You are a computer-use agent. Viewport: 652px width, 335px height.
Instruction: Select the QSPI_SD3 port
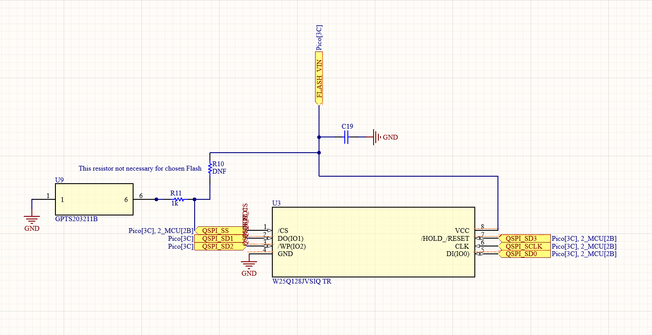pos(525,239)
